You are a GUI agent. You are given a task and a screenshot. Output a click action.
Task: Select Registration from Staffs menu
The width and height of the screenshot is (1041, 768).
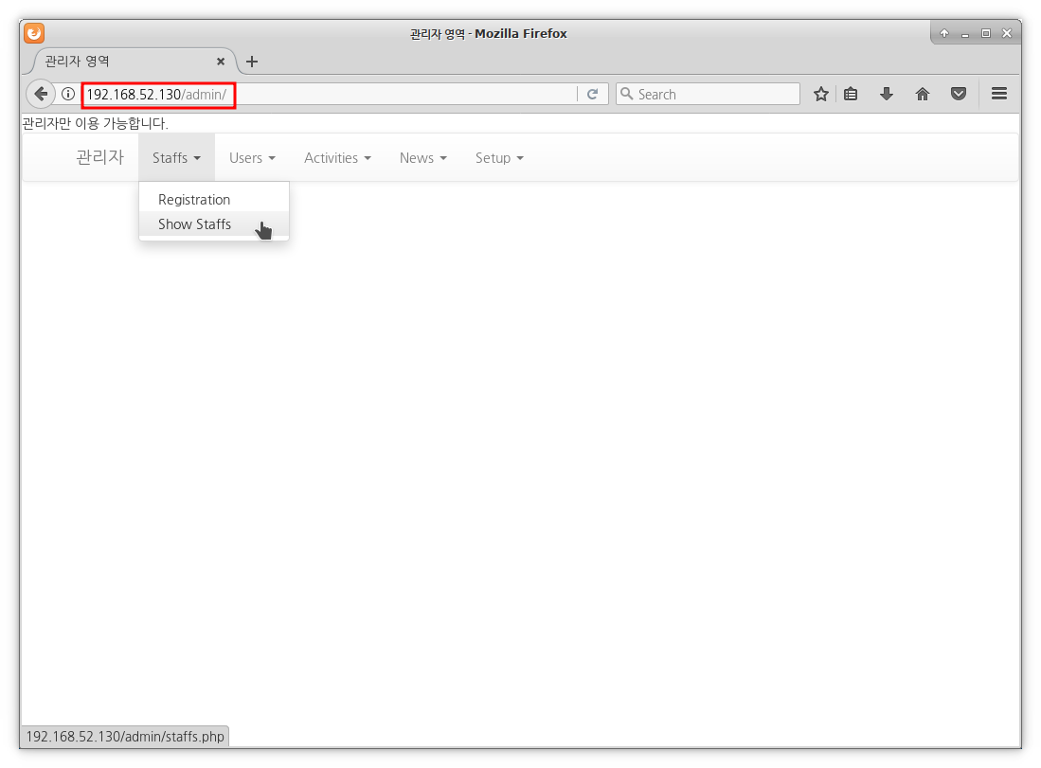click(x=214, y=200)
